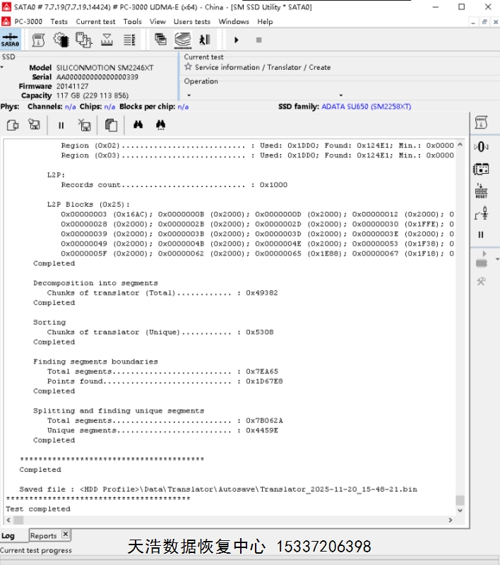The width and height of the screenshot is (500, 565).
Task: Click the star beside Service information test
Action: (x=189, y=67)
